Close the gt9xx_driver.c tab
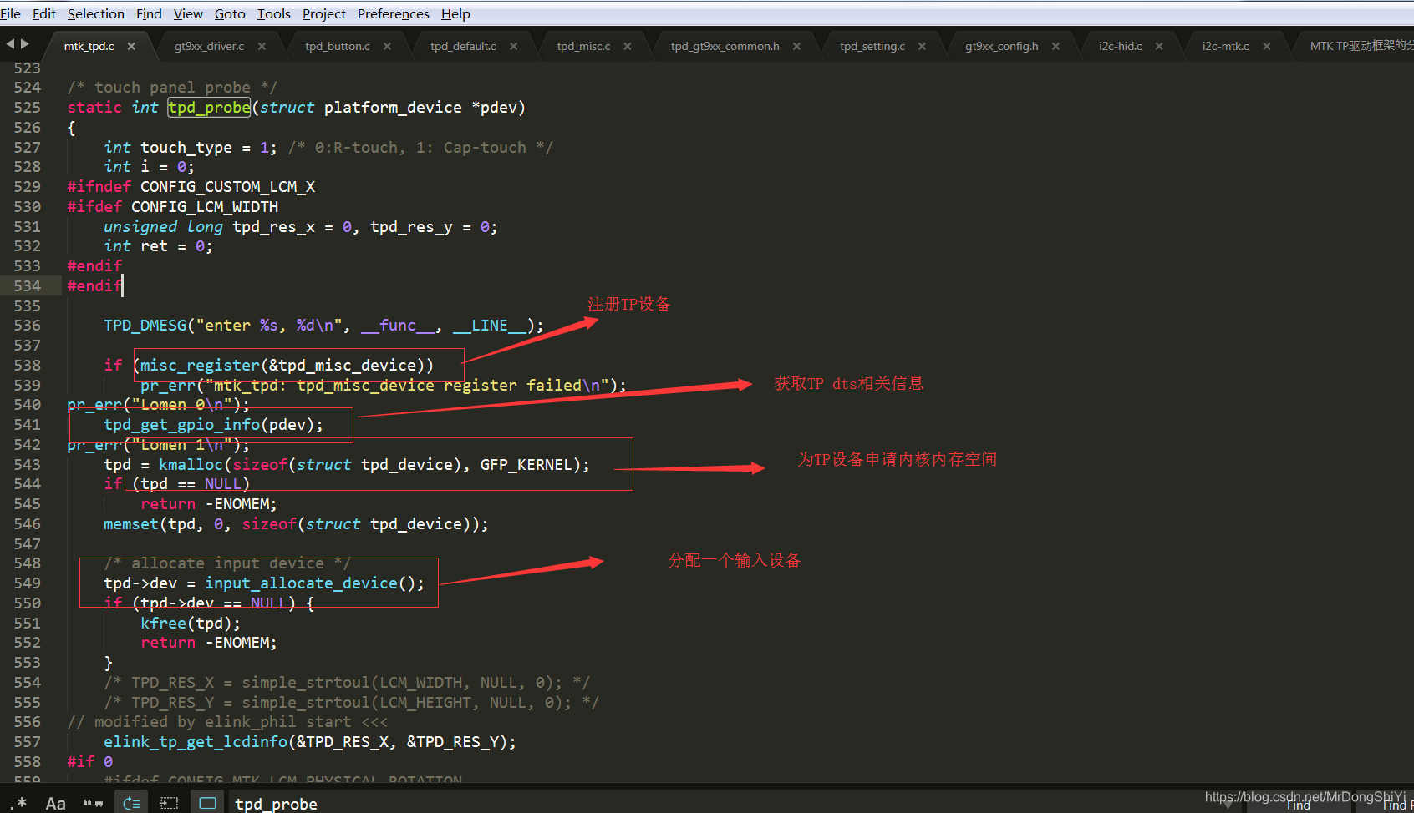This screenshot has width=1414, height=813. pos(262,46)
